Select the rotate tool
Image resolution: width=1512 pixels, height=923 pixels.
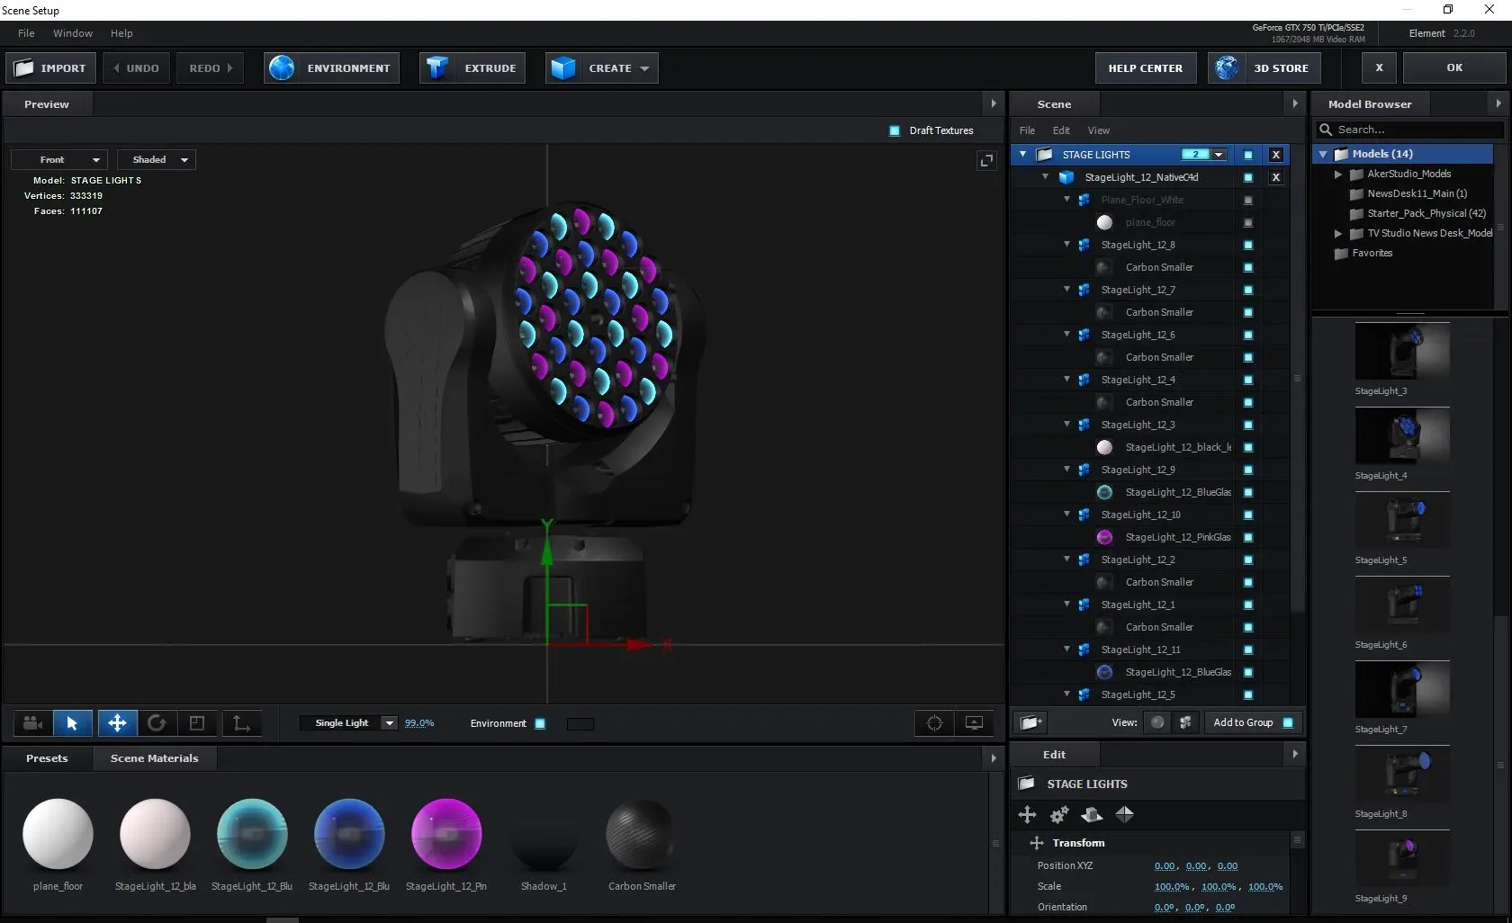click(x=157, y=723)
